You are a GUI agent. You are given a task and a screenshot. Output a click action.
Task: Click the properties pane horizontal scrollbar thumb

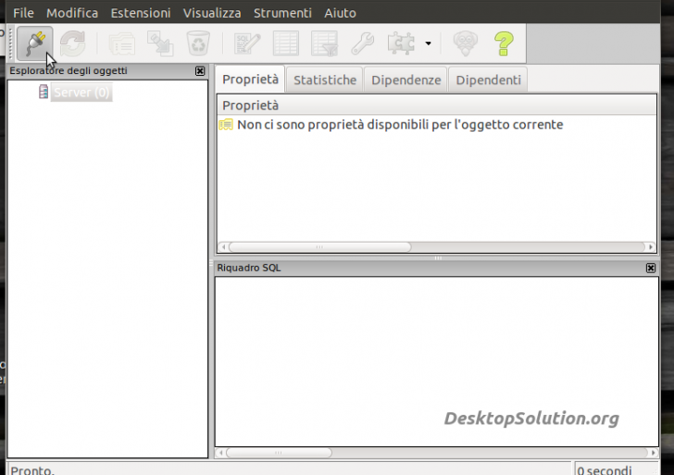point(319,247)
